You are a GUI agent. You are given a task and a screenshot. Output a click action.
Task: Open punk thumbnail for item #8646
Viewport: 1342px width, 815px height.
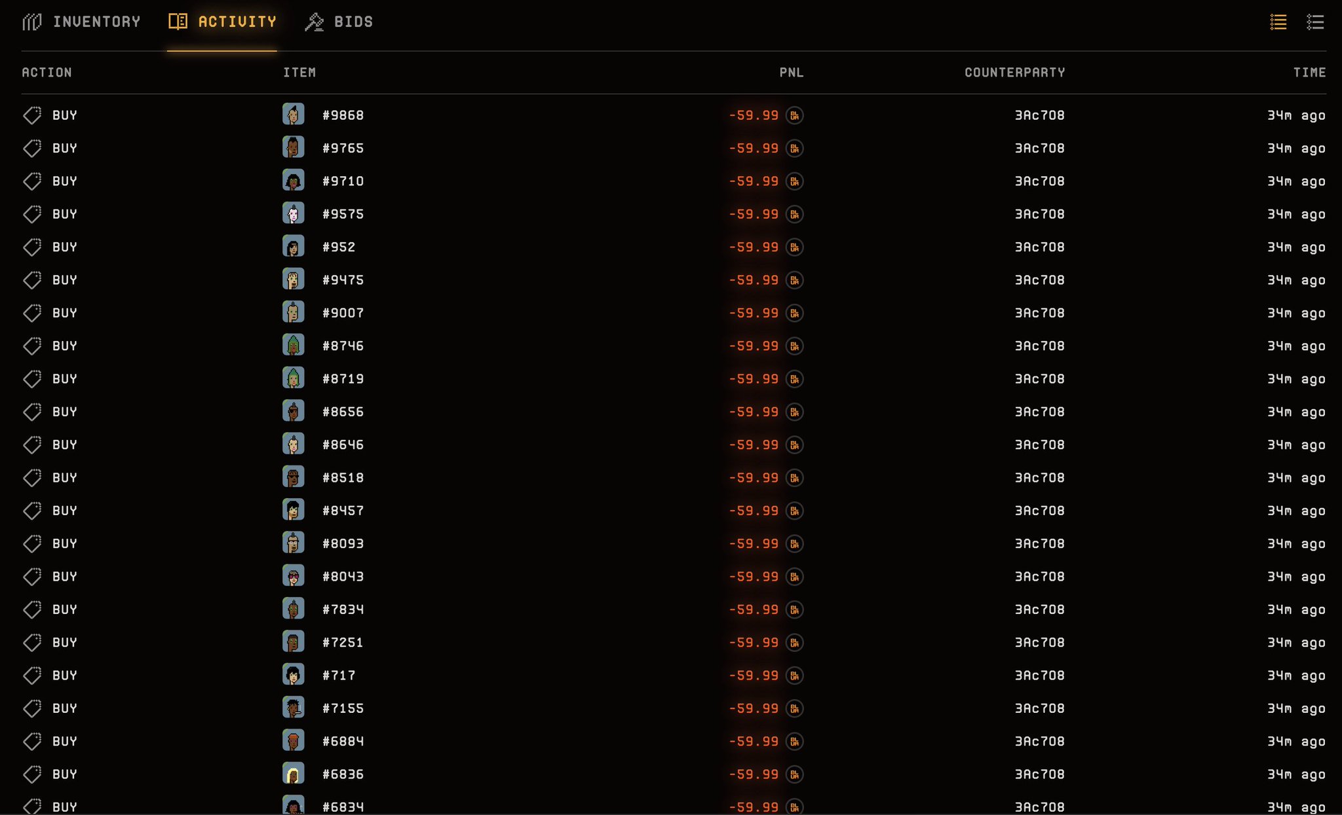[294, 444]
